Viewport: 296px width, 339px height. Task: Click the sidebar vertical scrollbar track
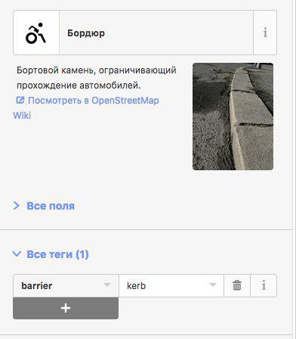294,169
